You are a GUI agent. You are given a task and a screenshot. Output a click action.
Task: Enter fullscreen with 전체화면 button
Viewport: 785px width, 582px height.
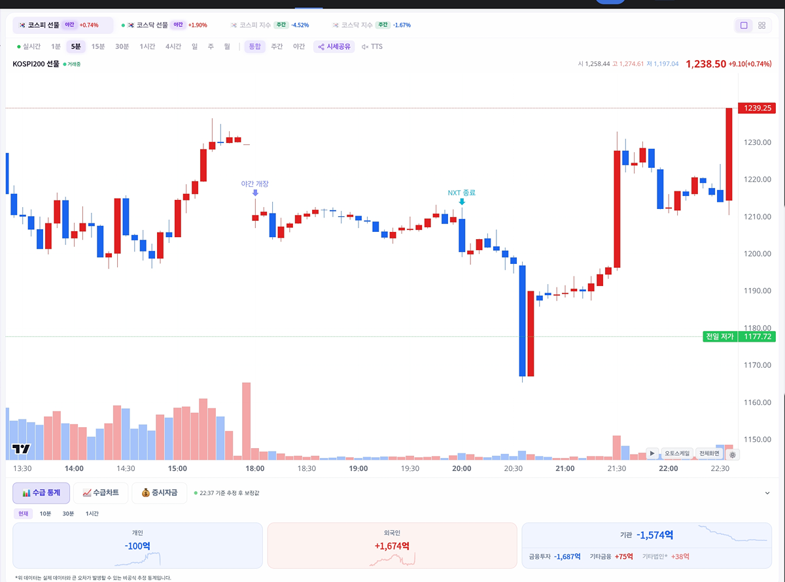709,453
